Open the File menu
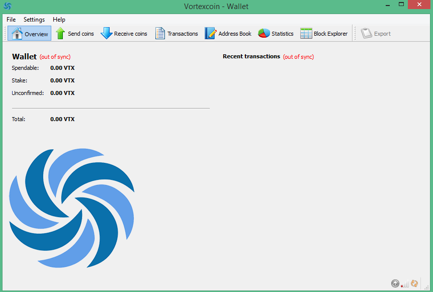Screen dimensions: 433x292 point(11,20)
